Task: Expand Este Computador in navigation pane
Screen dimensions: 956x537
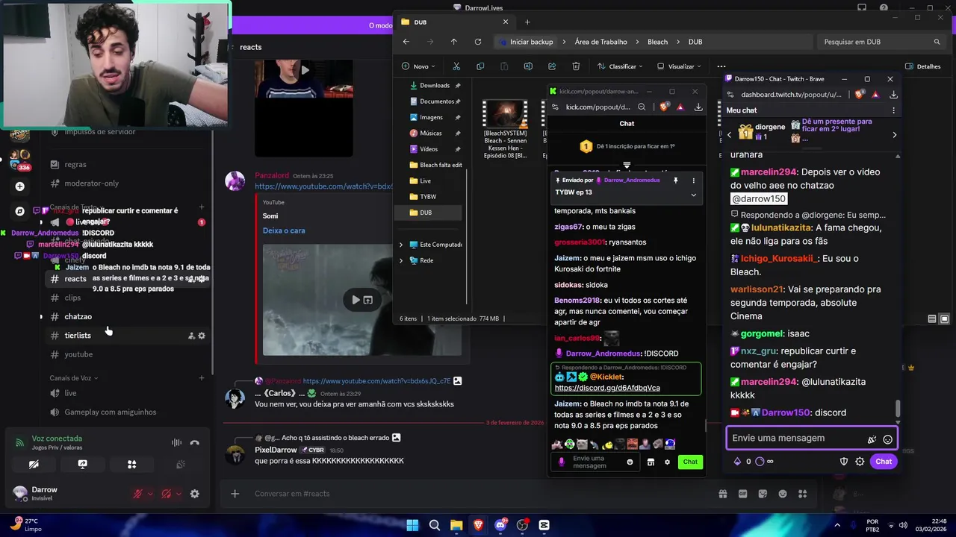Action: (x=401, y=245)
